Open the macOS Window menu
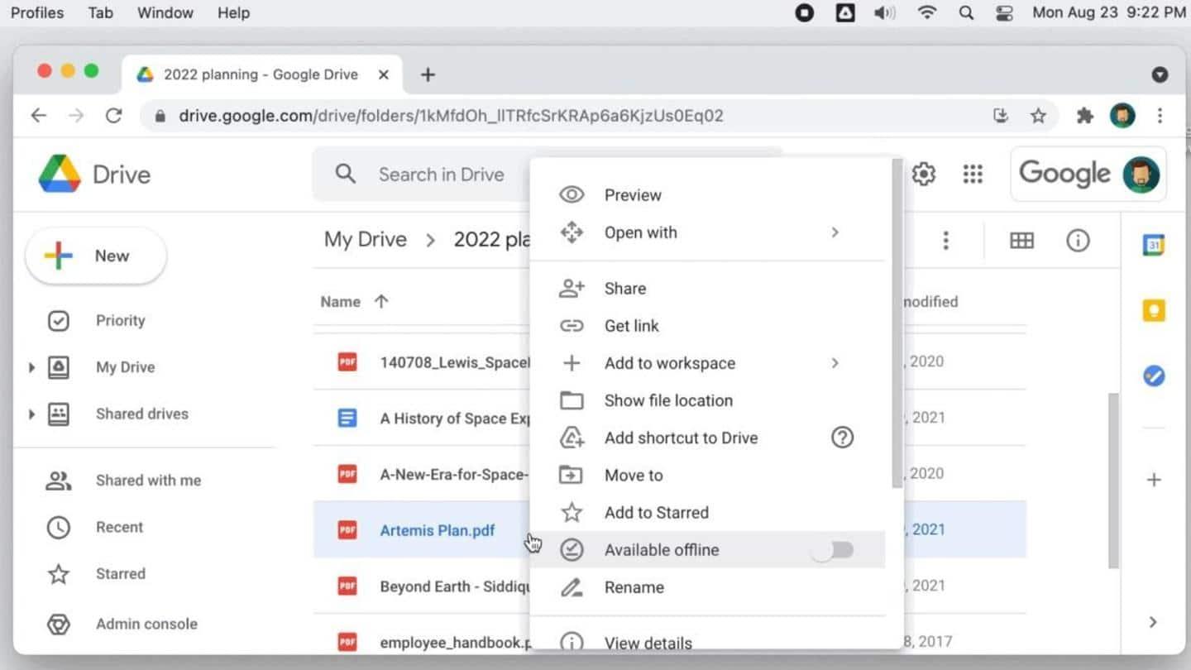This screenshot has height=670, width=1191. [x=165, y=13]
